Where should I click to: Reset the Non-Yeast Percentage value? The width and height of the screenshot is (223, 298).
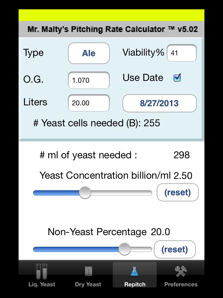[175, 249]
